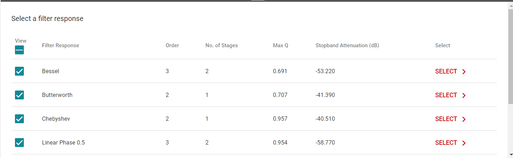Image resolution: width=513 pixels, height=158 pixels.
Task: Click the Max Q column header
Action: coord(281,45)
